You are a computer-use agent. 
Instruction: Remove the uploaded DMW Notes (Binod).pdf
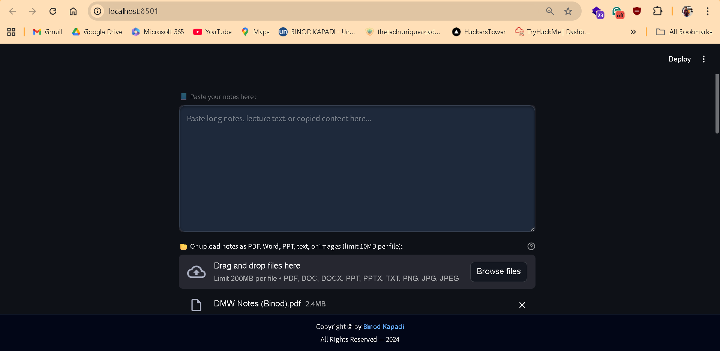pyautogui.click(x=522, y=305)
